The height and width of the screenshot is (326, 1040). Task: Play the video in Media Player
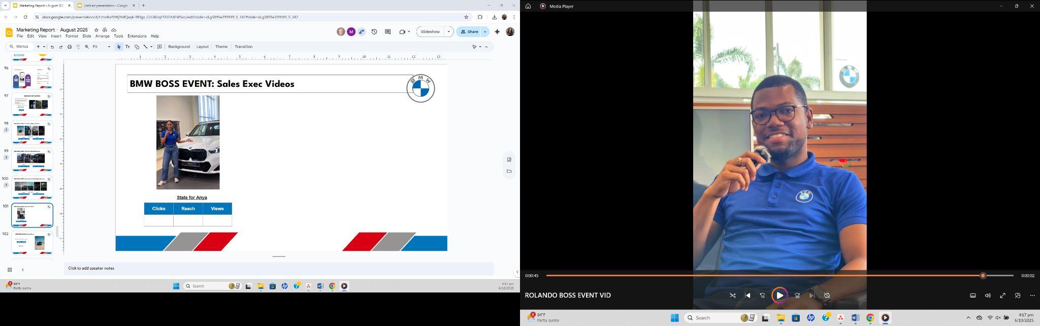pos(779,296)
